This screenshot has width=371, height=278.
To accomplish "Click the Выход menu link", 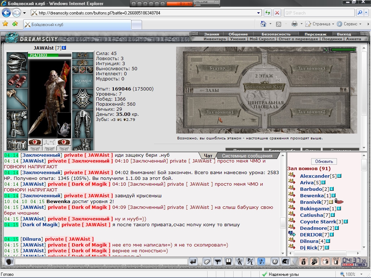I will (x=344, y=34).
